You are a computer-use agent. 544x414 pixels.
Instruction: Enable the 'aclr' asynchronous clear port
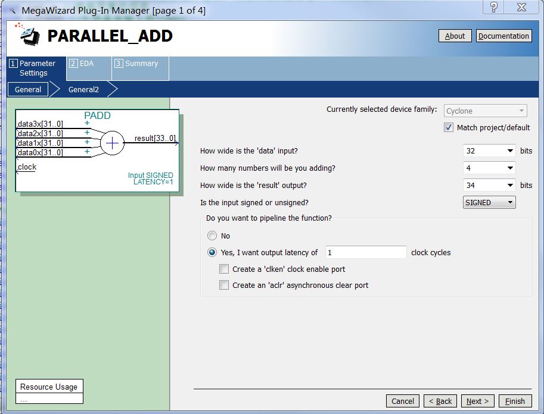point(224,285)
